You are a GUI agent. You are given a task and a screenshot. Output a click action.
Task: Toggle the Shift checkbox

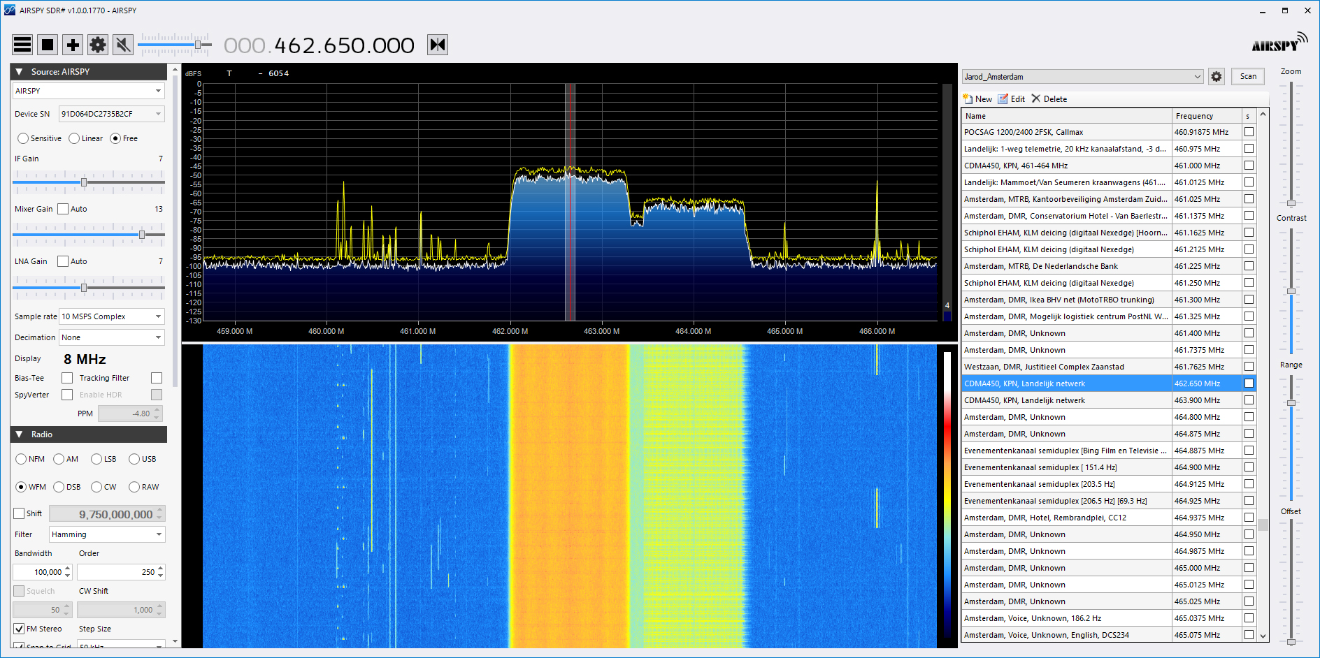tap(20, 513)
